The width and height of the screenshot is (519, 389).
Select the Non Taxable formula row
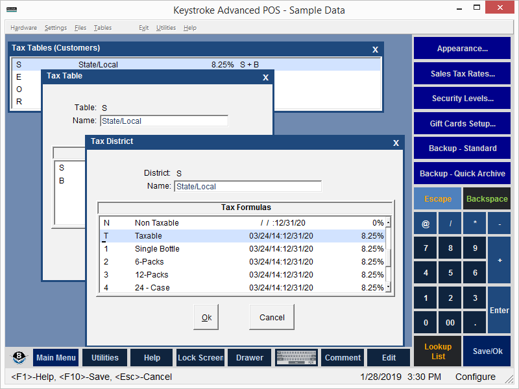coord(243,223)
